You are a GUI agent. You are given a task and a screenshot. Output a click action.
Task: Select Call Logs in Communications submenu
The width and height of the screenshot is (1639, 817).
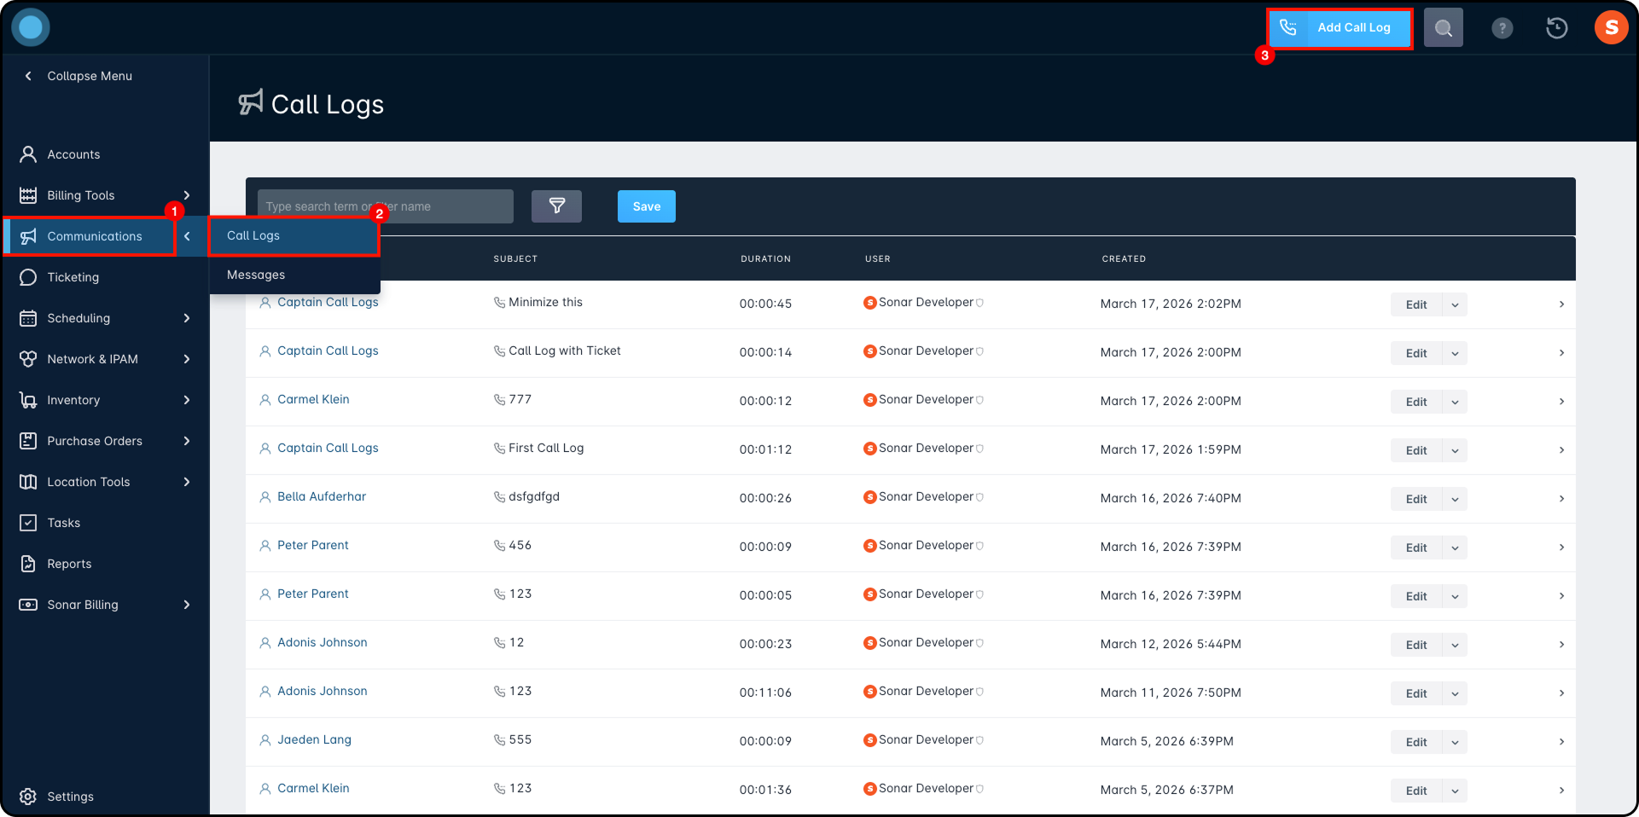(x=294, y=235)
